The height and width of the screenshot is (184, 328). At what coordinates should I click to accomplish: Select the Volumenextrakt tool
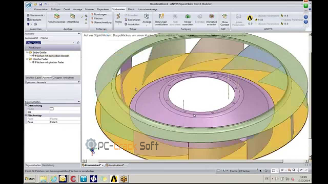tap(57, 18)
